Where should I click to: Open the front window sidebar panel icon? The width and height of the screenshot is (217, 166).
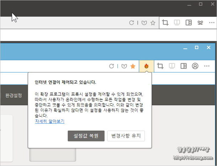tap(184, 66)
